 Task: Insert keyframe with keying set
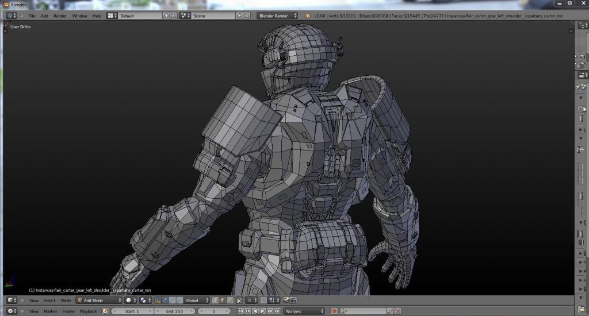[390, 311]
